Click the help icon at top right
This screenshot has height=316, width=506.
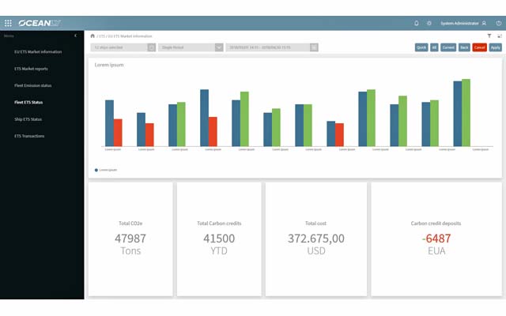[x=498, y=23]
